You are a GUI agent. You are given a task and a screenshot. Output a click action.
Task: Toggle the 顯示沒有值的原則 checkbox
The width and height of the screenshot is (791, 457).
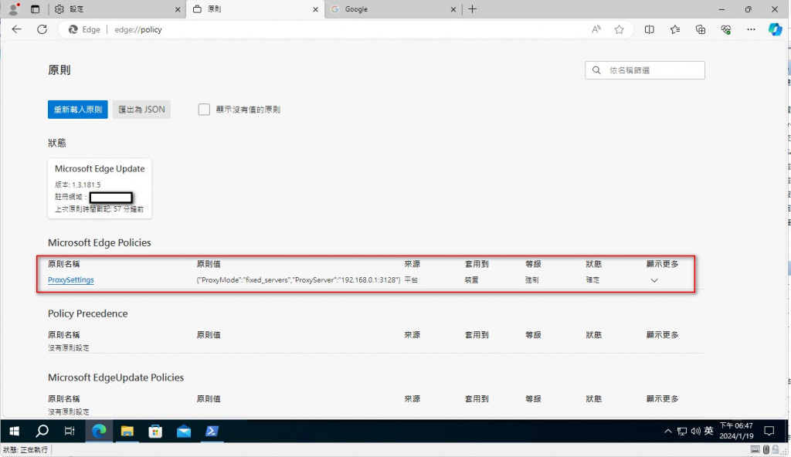tap(204, 110)
